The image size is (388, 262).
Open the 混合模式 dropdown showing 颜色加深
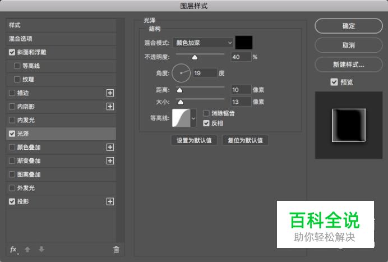(x=203, y=43)
